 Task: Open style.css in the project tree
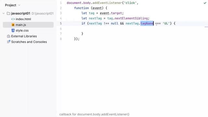pos(22,31)
